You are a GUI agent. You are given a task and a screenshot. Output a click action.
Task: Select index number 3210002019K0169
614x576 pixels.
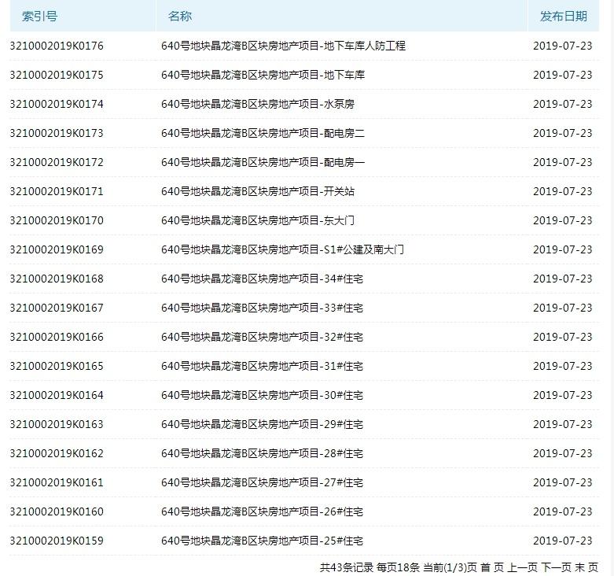(x=57, y=249)
